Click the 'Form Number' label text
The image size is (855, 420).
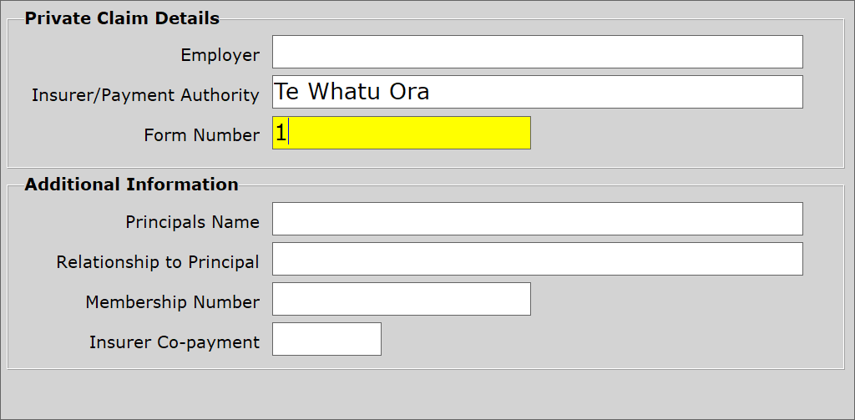[x=201, y=136]
